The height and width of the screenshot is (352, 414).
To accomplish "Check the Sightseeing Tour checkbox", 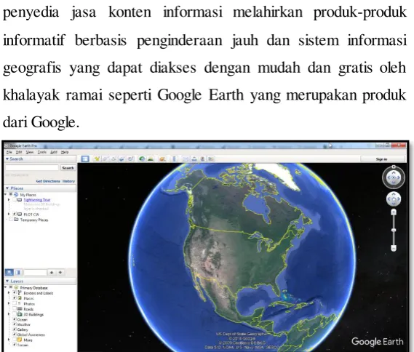I will (15, 200).
